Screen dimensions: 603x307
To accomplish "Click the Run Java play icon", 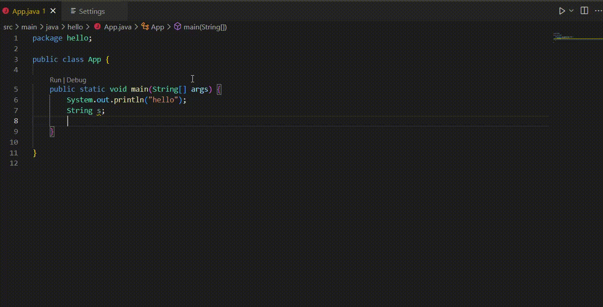I will coord(562,11).
